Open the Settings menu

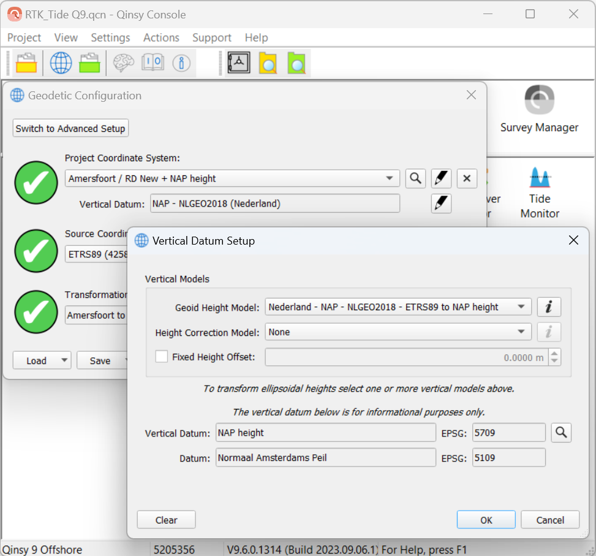pos(110,37)
